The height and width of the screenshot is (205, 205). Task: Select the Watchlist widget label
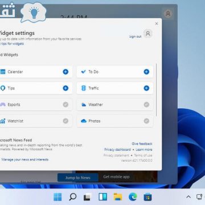(x=15, y=121)
